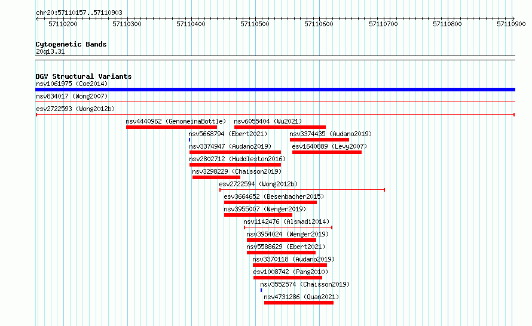Open the nsv3552574 (Chaisson2019) label

pos(305,284)
